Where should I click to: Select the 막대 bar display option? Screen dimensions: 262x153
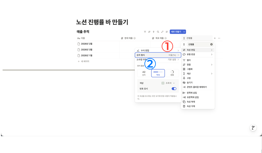(158, 73)
